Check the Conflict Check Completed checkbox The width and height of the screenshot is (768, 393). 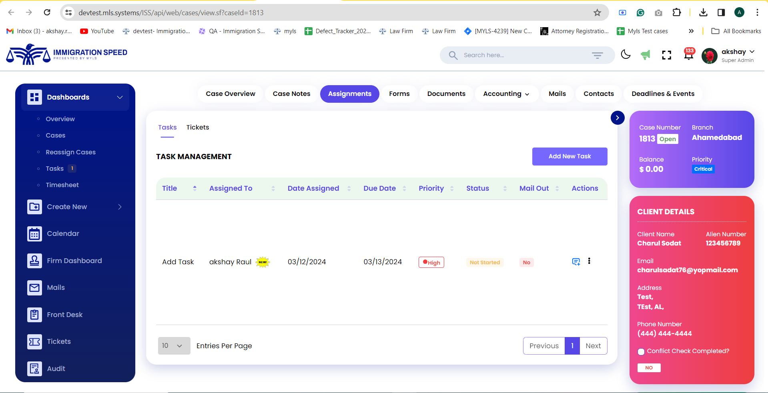coord(641,352)
